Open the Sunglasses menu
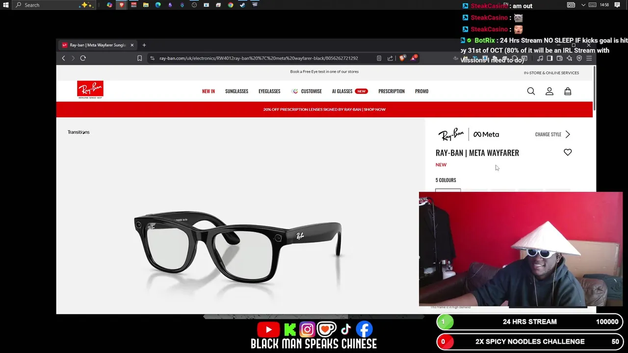Image resolution: width=628 pixels, height=353 pixels. tap(236, 91)
